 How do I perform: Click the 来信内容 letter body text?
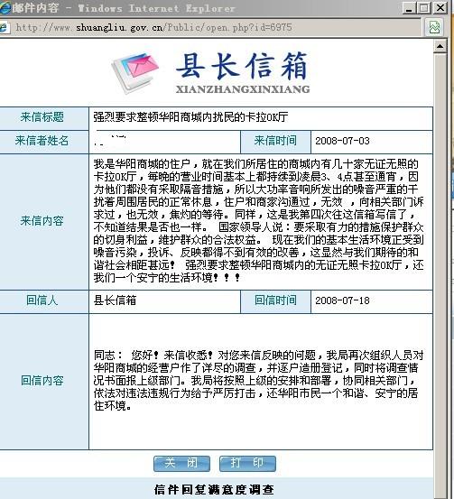pyautogui.click(x=258, y=221)
